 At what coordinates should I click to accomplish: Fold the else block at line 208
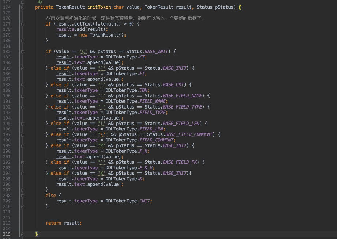23,196
